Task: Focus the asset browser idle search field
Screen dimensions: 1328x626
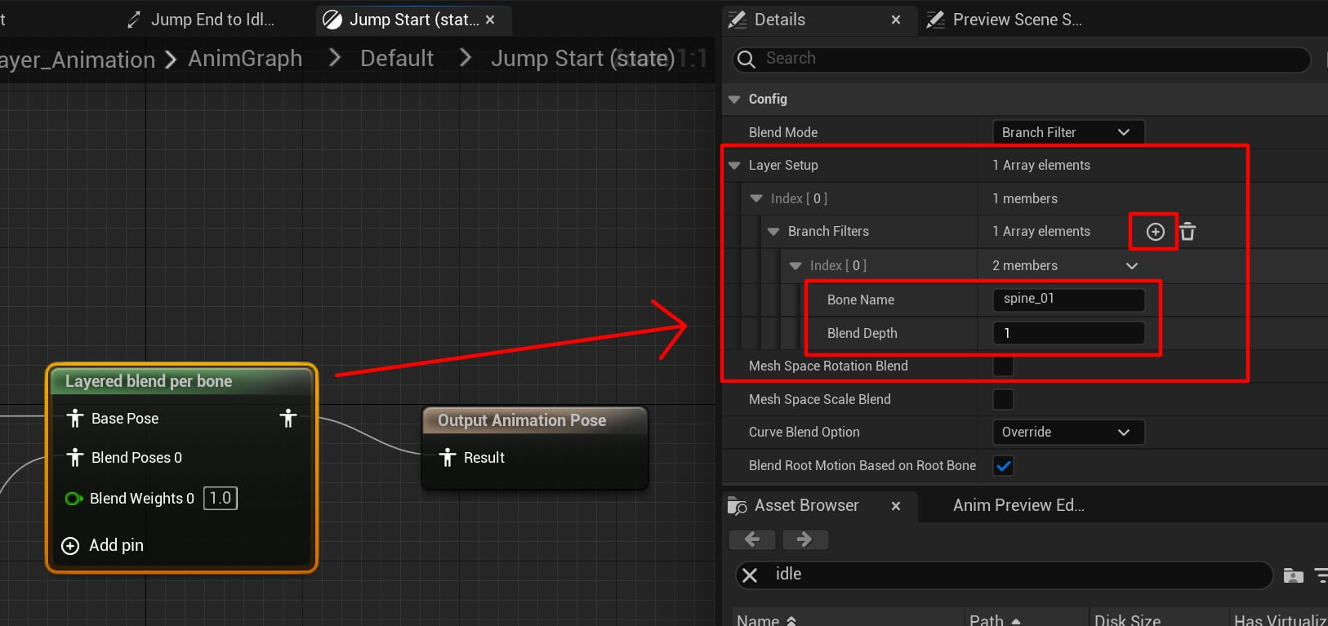Action: [x=1004, y=575]
